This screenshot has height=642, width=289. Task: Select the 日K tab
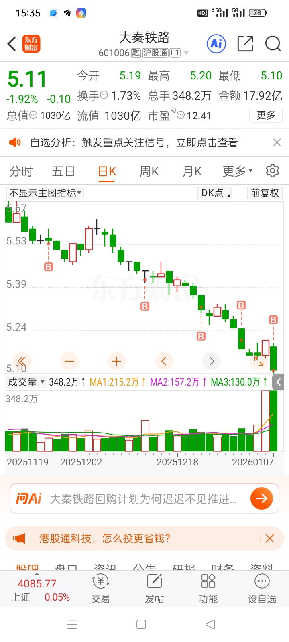[107, 171]
